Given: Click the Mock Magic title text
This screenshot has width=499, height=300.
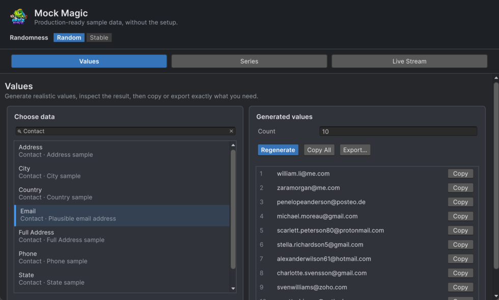Looking at the screenshot, I should click(61, 13).
